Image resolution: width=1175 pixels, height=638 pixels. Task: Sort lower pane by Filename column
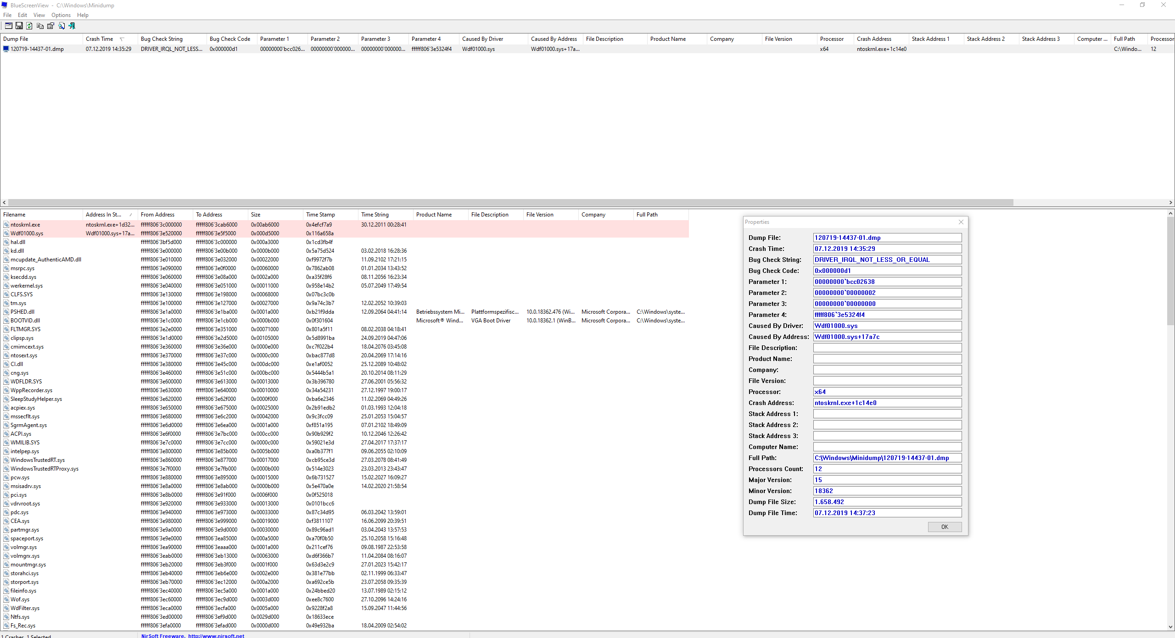point(15,215)
